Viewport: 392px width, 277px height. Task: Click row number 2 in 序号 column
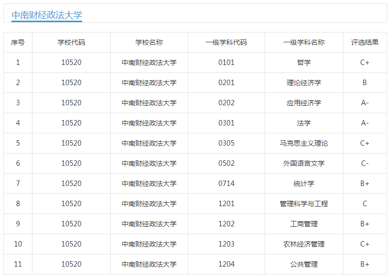[18, 83]
